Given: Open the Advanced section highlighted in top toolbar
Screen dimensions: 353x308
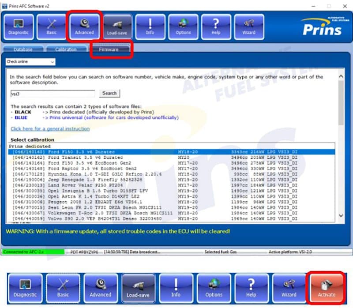Looking at the screenshot, I should click(84, 26).
